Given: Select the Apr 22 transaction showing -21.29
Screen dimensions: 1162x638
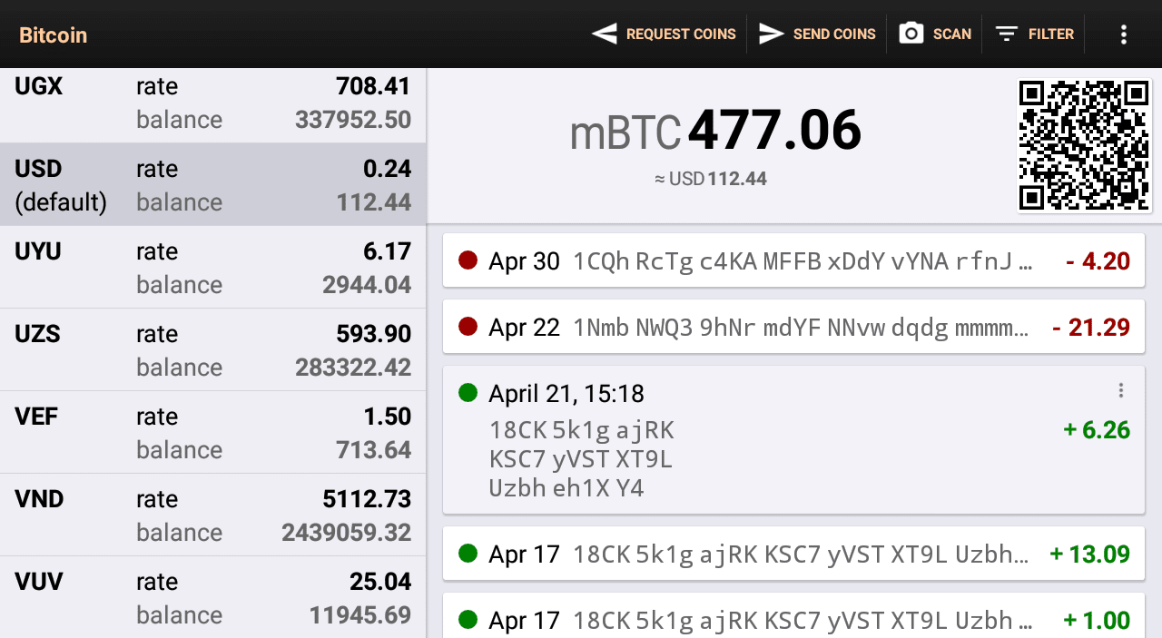Looking at the screenshot, I should pyautogui.click(x=790, y=327).
